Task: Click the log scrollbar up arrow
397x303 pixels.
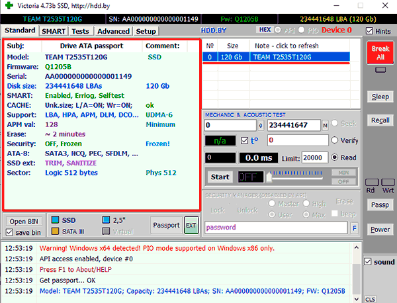Action: point(357,247)
